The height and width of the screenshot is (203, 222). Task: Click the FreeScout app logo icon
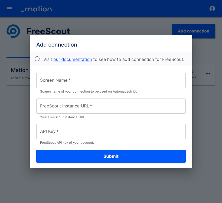tap(13, 31)
